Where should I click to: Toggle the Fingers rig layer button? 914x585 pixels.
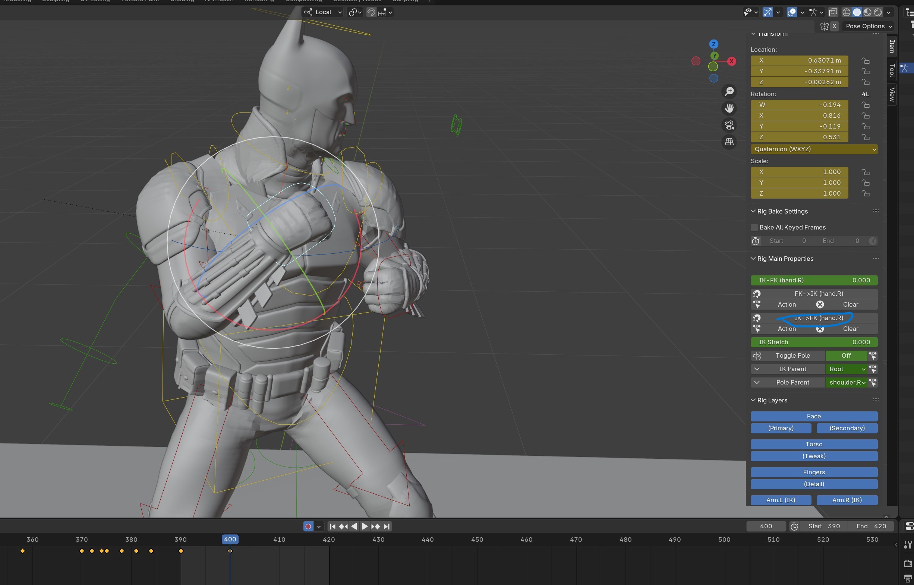(x=814, y=472)
